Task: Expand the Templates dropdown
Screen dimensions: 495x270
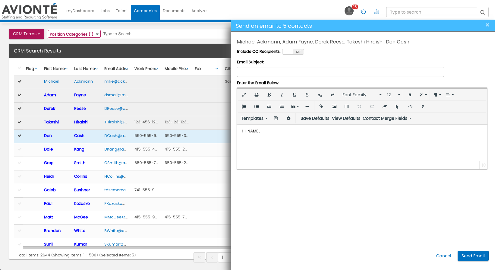Action: click(254, 118)
